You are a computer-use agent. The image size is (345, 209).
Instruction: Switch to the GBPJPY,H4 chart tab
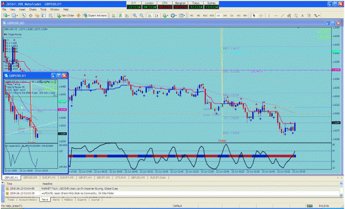pyautogui.click(x=85, y=178)
